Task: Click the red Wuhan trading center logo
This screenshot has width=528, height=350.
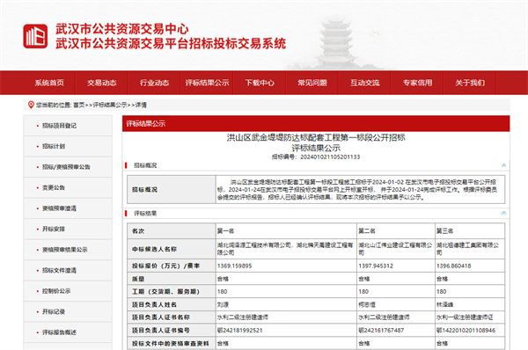Action: (35, 36)
